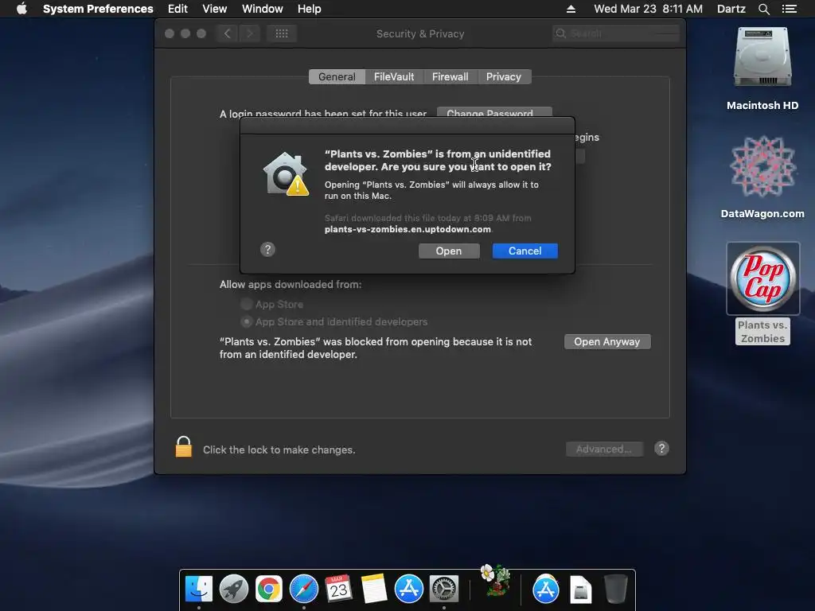Image resolution: width=815 pixels, height=611 pixels.
Task: Switch to the Firewall tab
Action: 450,76
